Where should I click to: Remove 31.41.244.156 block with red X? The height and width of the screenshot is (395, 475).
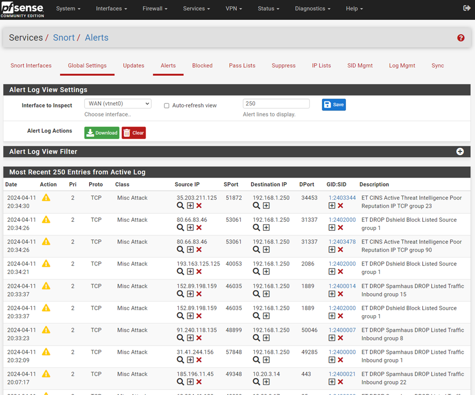tap(199, 360)
